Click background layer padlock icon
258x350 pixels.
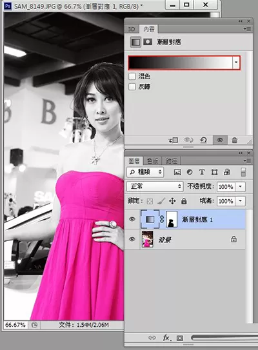pos(233,239)
